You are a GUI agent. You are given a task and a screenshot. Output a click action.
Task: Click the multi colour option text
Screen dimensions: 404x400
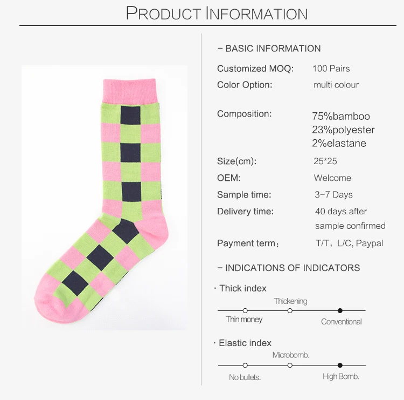(336, 85)
